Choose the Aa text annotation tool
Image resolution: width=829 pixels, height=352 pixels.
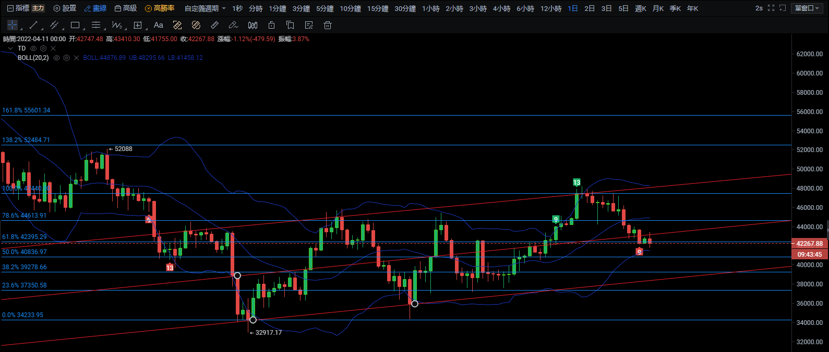159,25
